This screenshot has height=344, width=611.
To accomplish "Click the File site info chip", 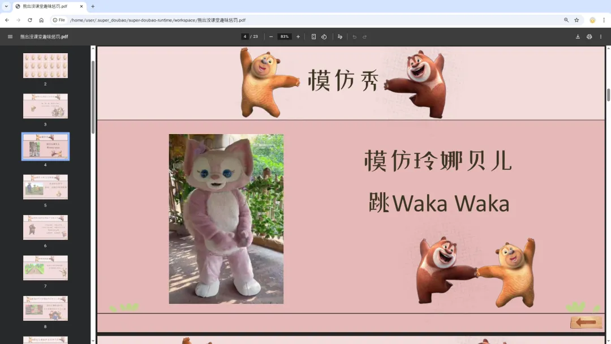I will [x=59, y=20].
